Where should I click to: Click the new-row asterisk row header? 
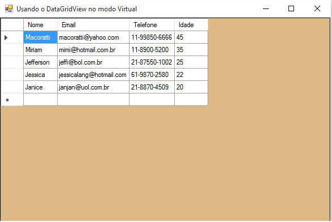(x=12, y=100)
